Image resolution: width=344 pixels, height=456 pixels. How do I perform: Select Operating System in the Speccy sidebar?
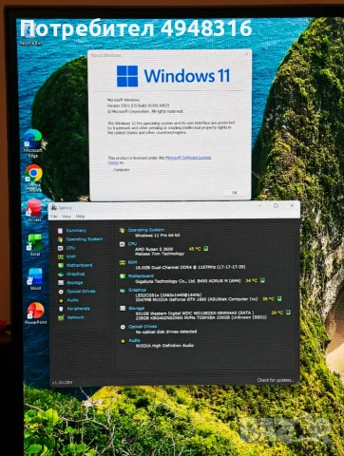(x=81, y=239)
